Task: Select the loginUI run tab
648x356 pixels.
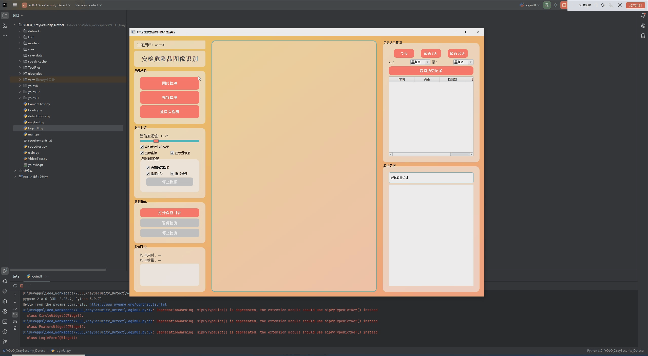Action: [x=36, y=276]
